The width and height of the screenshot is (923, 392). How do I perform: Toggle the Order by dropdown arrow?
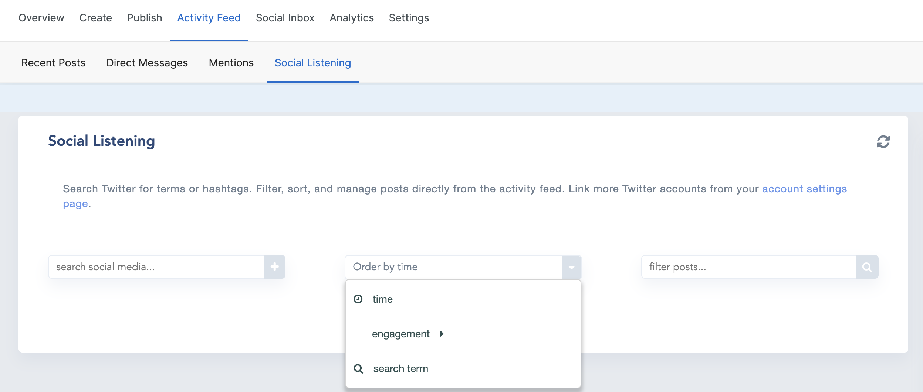point(571,267)
